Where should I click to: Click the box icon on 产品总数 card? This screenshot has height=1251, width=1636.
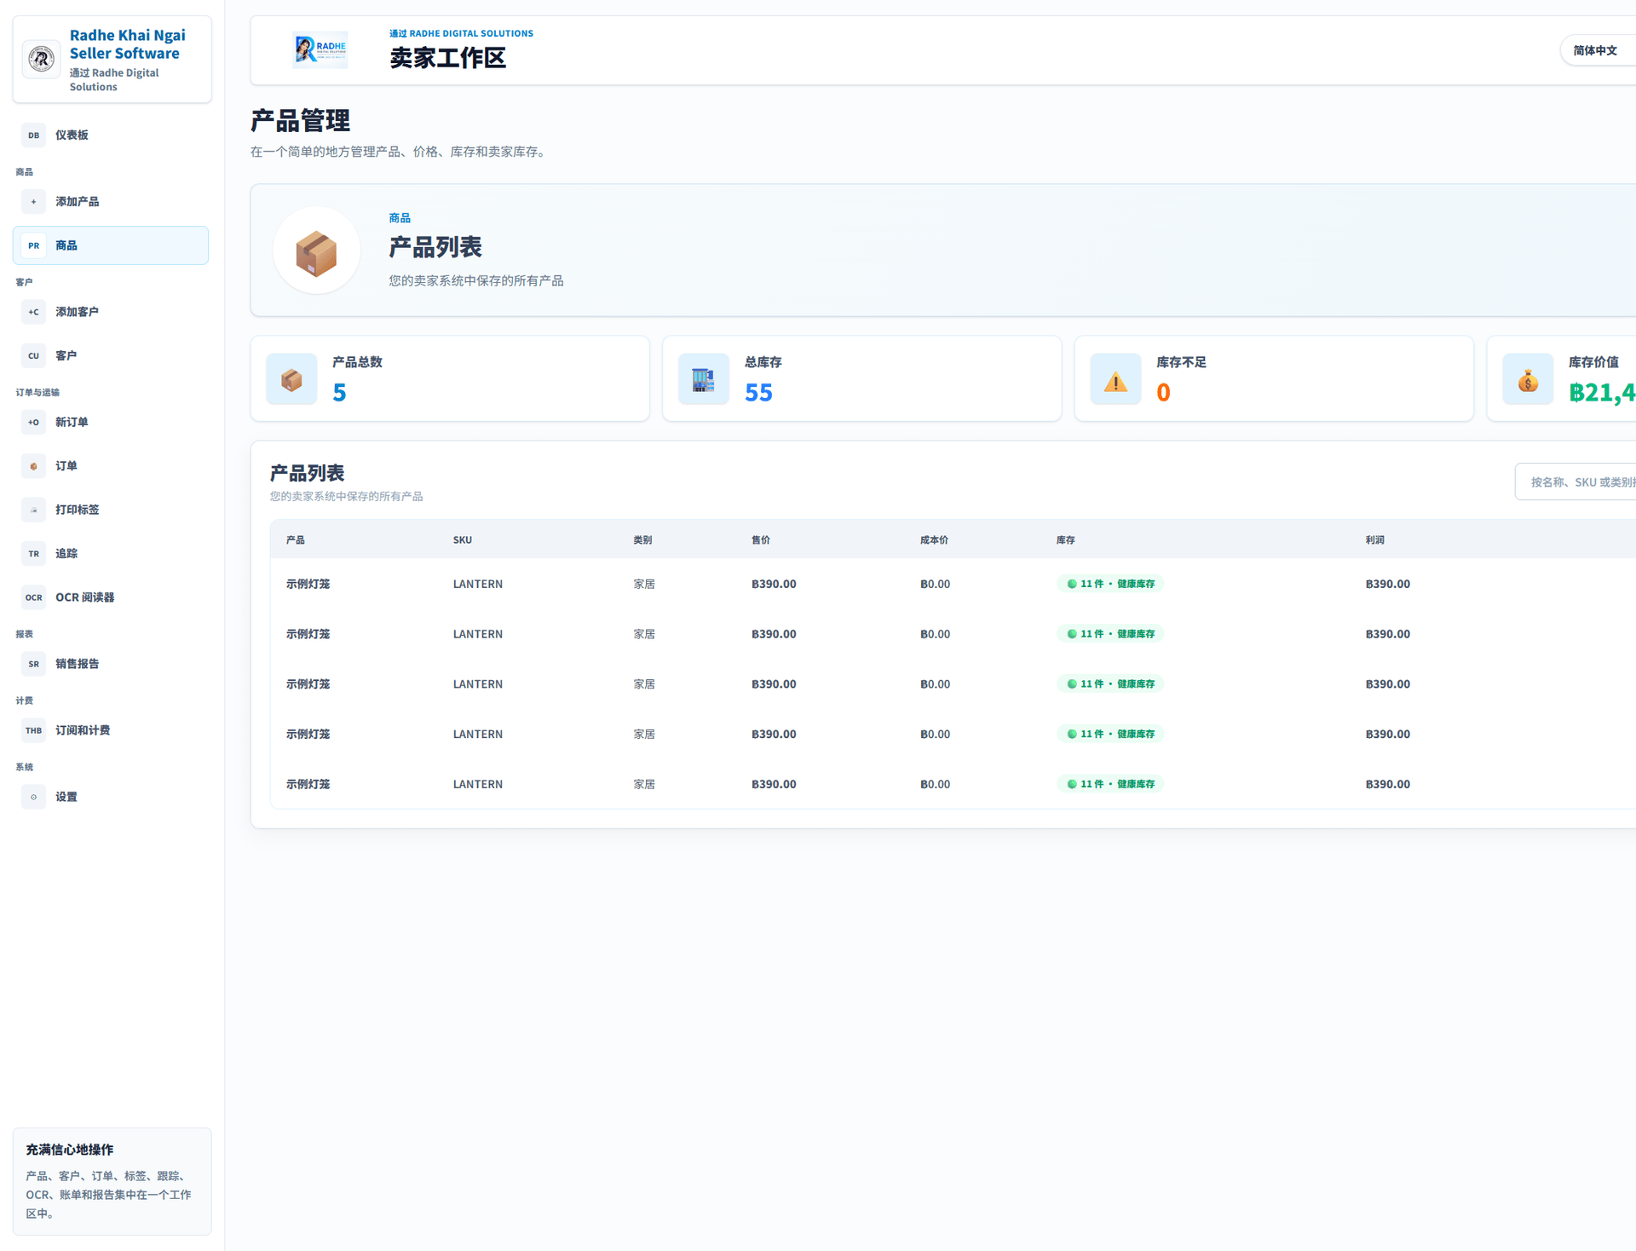[x=291, y=379]
